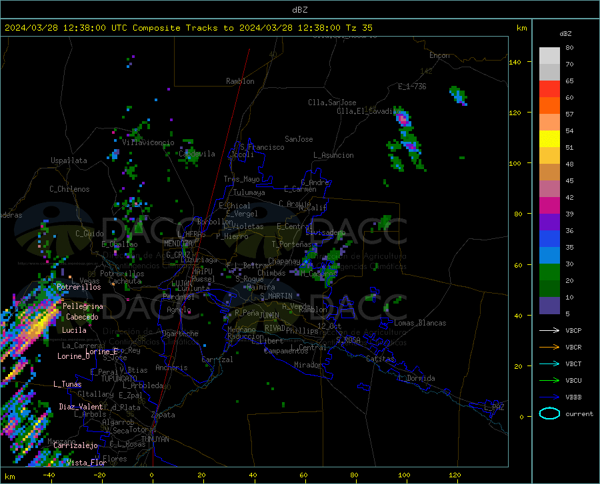Select the C_Chilenos map label
This screenshot has width=600, height=484.
pos(69,189)
